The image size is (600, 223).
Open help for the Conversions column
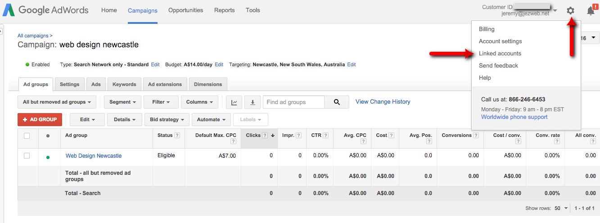[x=476, y=136]
